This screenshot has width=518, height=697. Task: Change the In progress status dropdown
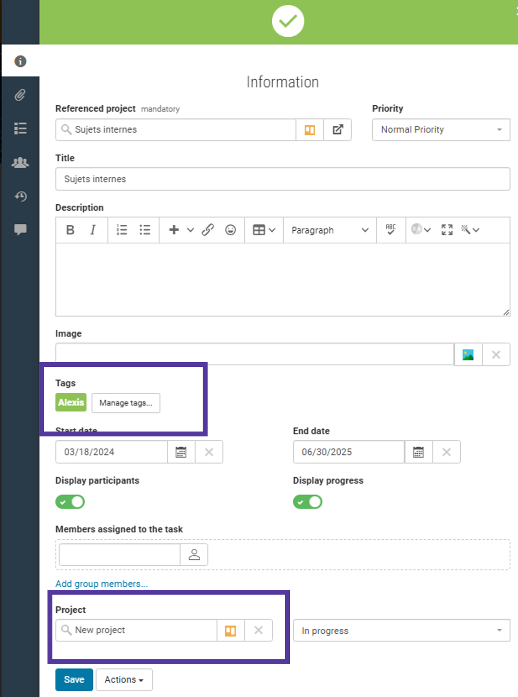coord(401,631)
